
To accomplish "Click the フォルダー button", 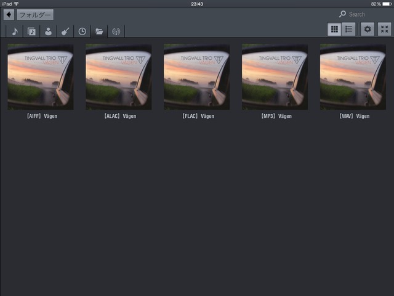I will click(34, 14).
